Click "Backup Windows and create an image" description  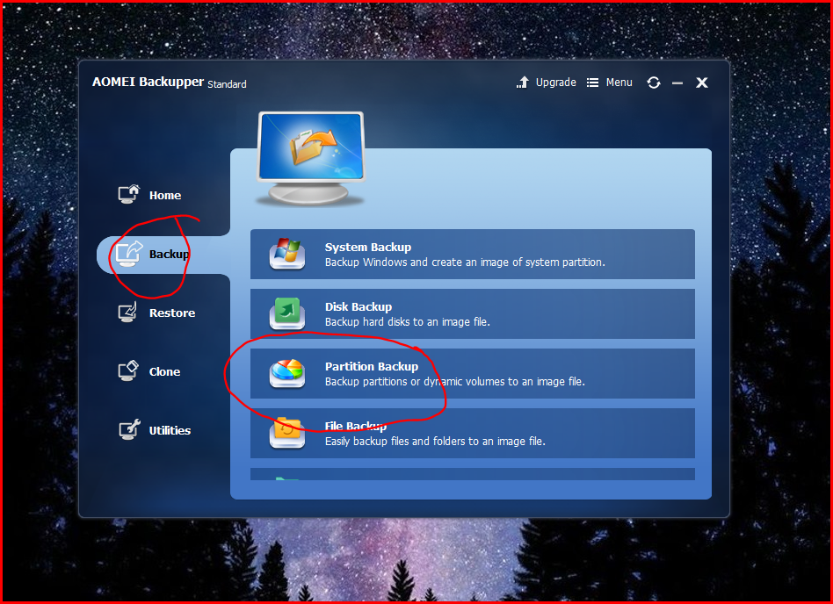coord(465,262)
